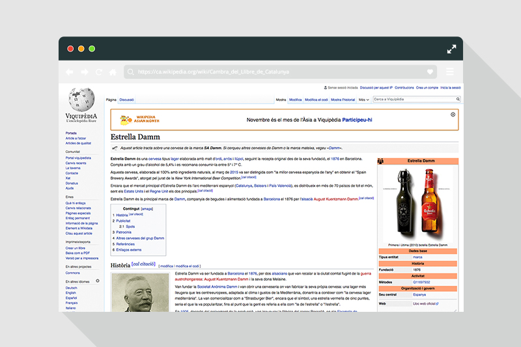Focus the Cerca a Viquipèdia search field
This screenshot has height=347, width=521.
414,100
